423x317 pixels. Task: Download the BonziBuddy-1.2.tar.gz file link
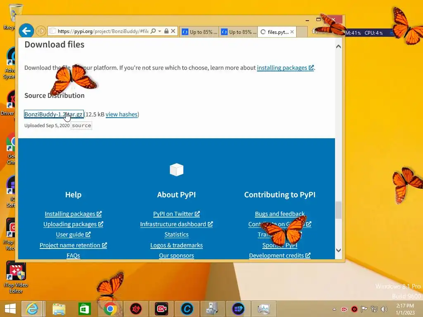(53, 114)
